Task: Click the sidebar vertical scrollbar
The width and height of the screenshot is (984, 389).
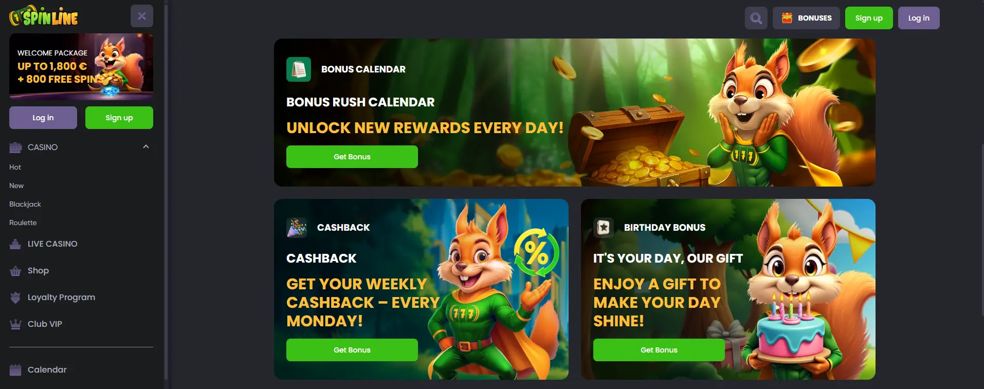Action: [x=166, y=190]
